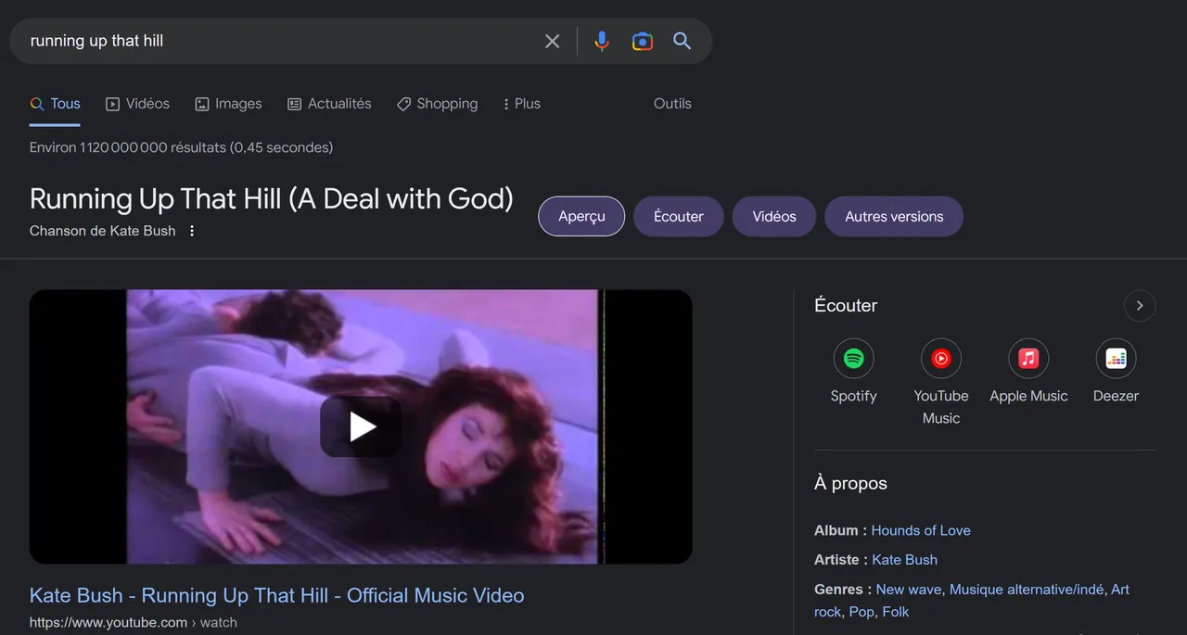Image resolution: width=1187 pixels, height=635 pixels.
Task: Open the Deezer listening option
Action: (1116, 372)
